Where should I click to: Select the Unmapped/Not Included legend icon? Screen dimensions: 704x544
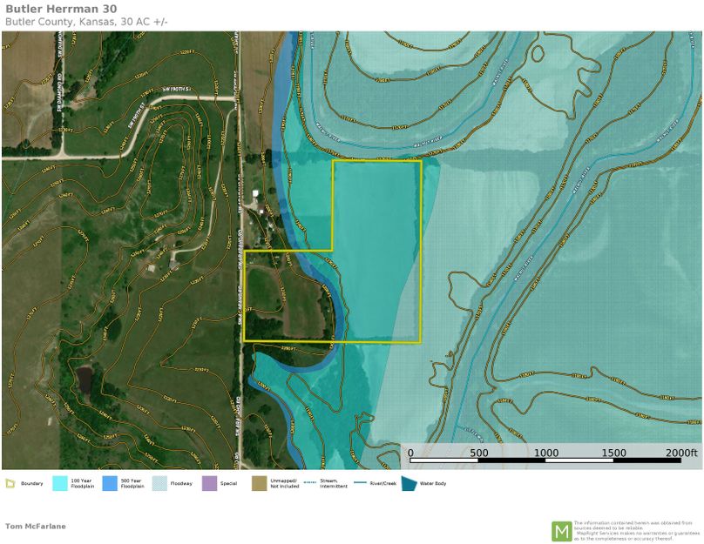(x=258, y=480)
